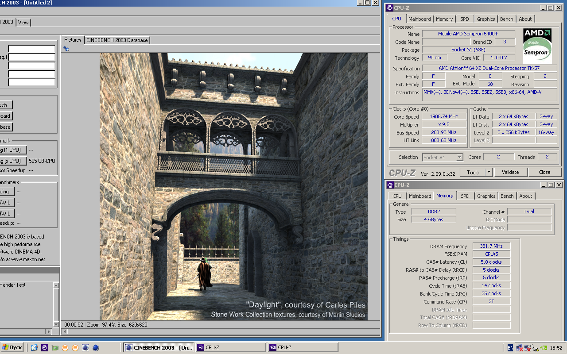Click the rendered Daylight image
Viewport: 567px width, 354px height.
pyautogui.click(x=233, y=187)
